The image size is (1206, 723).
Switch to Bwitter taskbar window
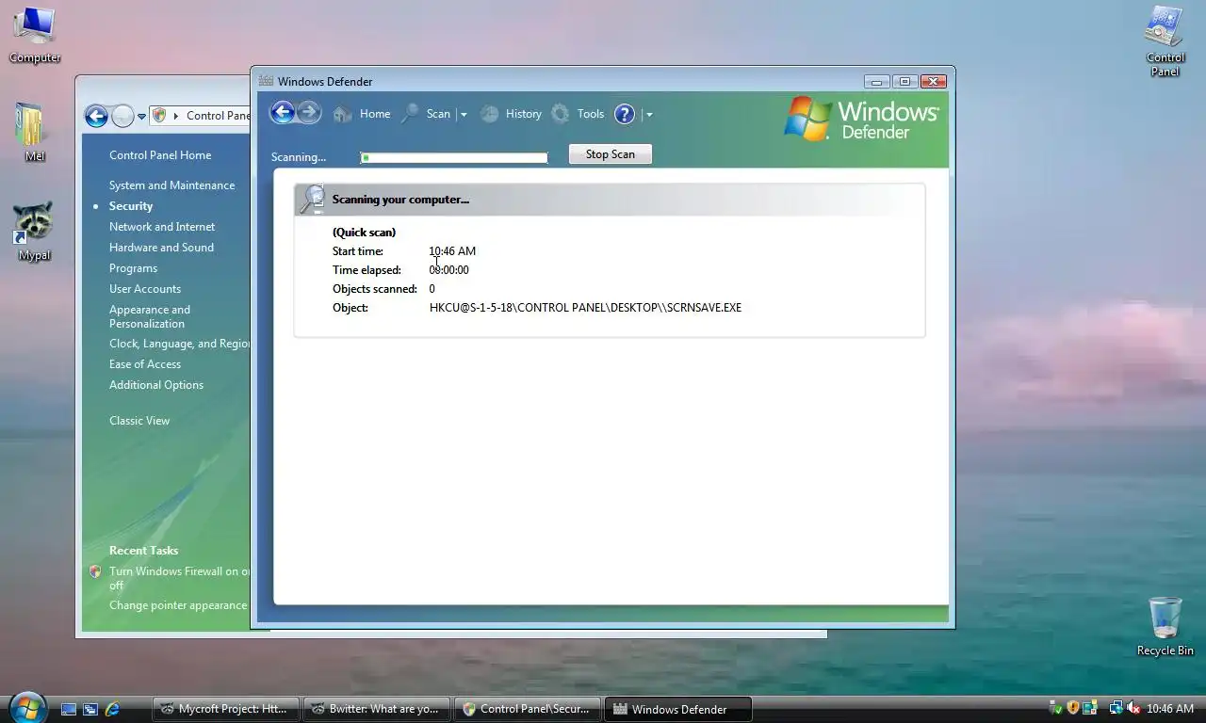tap(377, 709)
